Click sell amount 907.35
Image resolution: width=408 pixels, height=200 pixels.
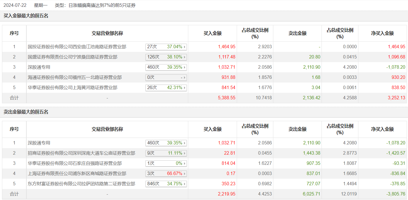click(313, 163)
